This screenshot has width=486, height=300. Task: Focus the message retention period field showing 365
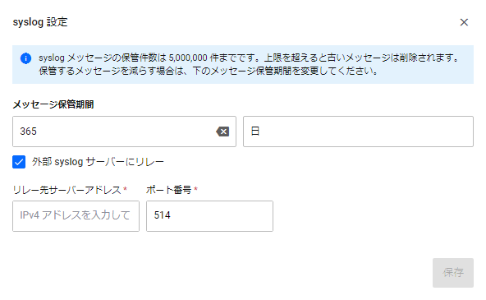[124, 132]
